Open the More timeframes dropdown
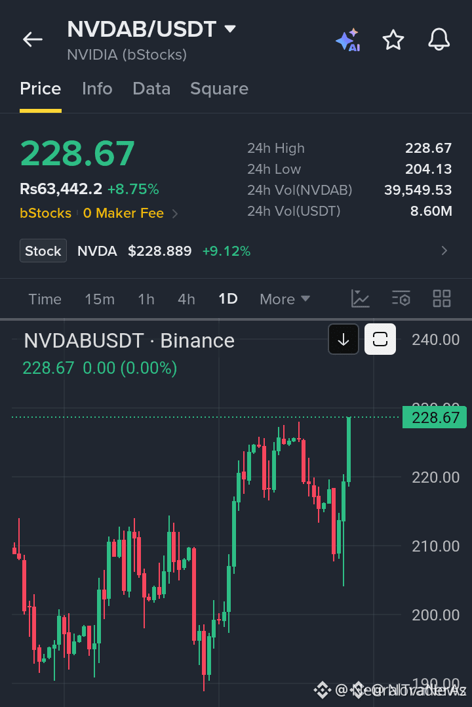Screen dimensions: 472x707 (285, 299)
